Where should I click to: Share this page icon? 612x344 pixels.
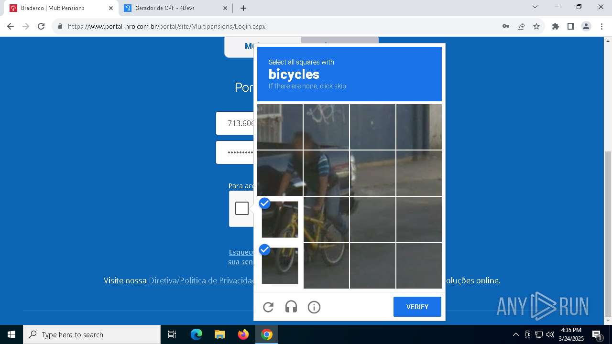pos(521,26)
